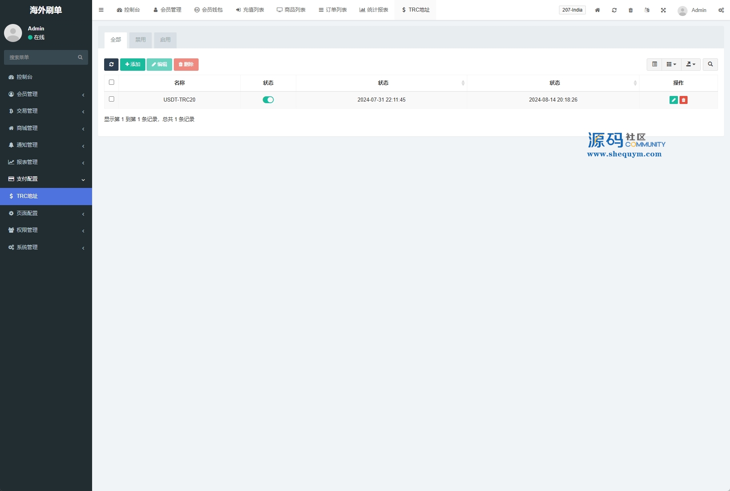
Task: Click the table search magnifier icon
Action: (x=710, y=64)
